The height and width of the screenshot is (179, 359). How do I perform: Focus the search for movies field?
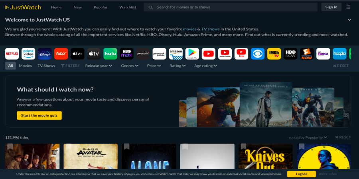(231, 7)
